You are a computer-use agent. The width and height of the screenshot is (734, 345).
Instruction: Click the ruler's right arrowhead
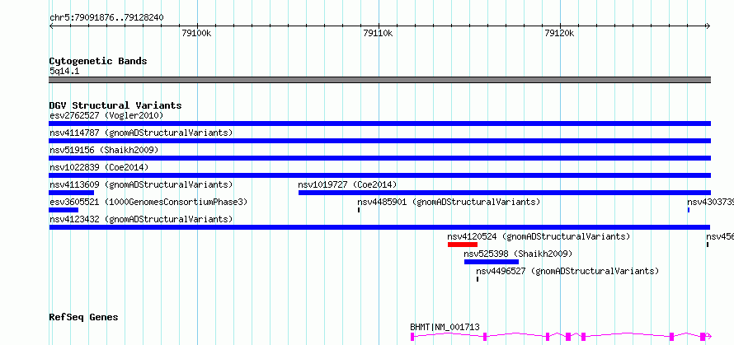[708, 26]
